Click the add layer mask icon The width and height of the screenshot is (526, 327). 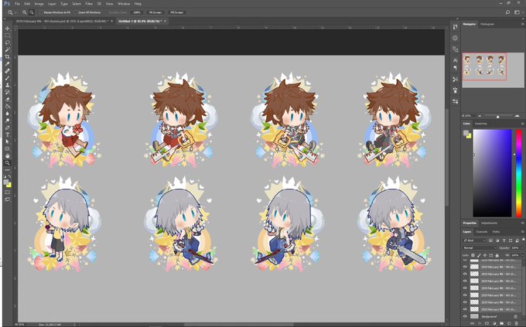click(487, 324)
